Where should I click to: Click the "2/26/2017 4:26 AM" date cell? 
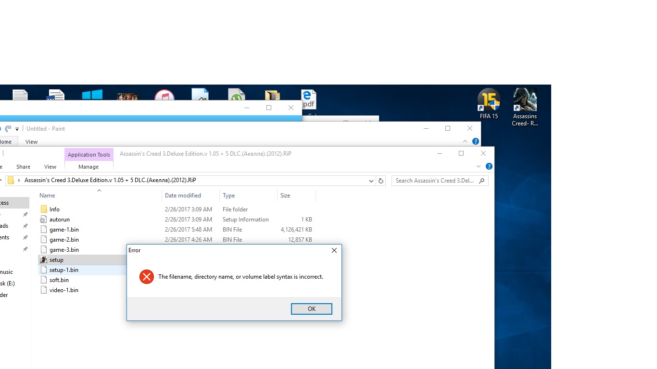coord(189,240)
